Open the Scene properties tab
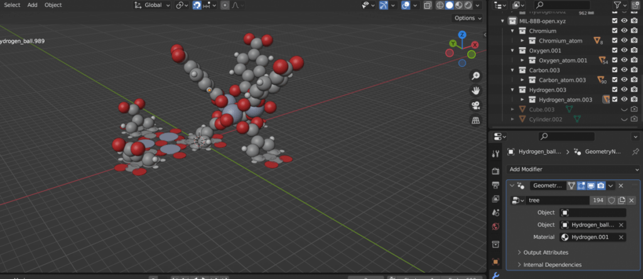This screenshot has height=279, width=643. click(x=495, y=213)
